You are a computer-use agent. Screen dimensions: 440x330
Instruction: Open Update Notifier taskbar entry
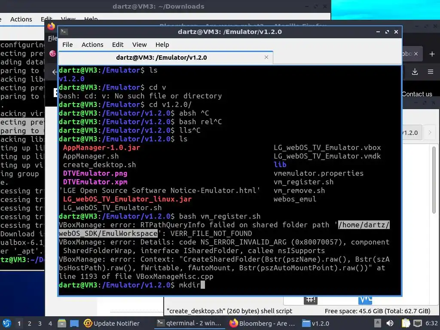click(x=112, y=324)
